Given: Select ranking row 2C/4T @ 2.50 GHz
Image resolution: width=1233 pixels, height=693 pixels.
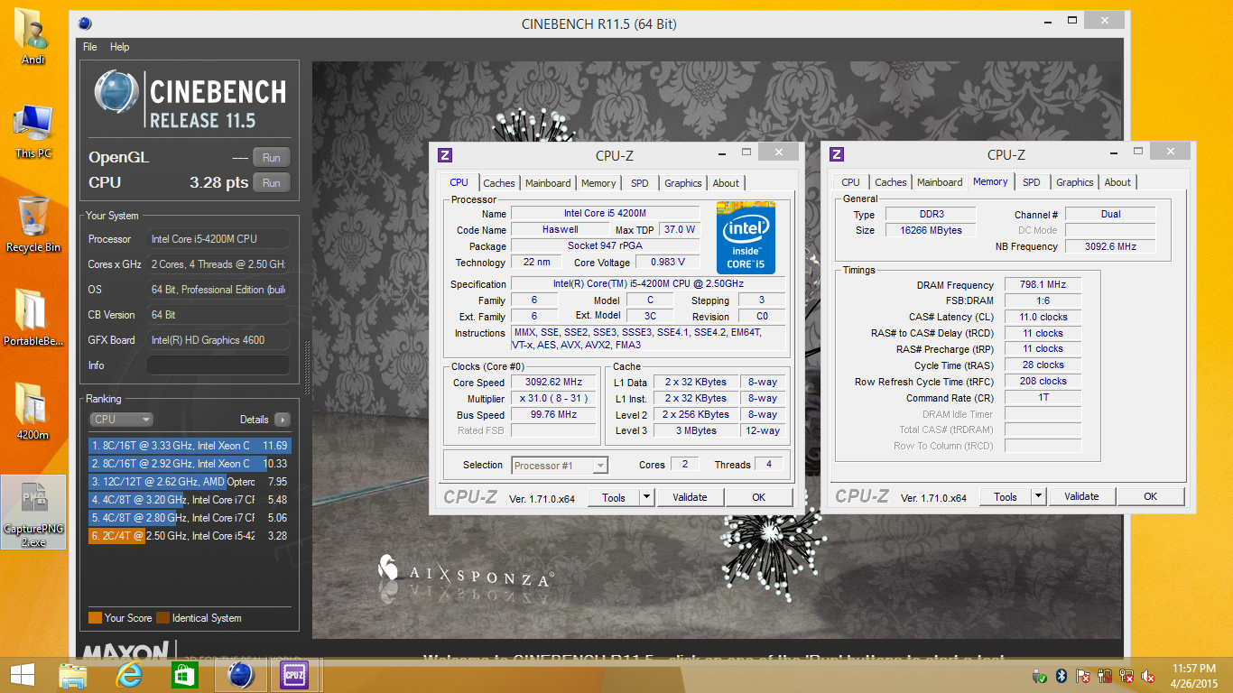Looking at the screenshot, I should [x=190, y=536].
